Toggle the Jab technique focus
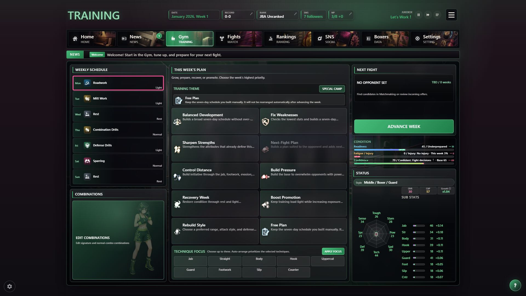526x296 pixels. pyautogui.click(x=190, y=261)
